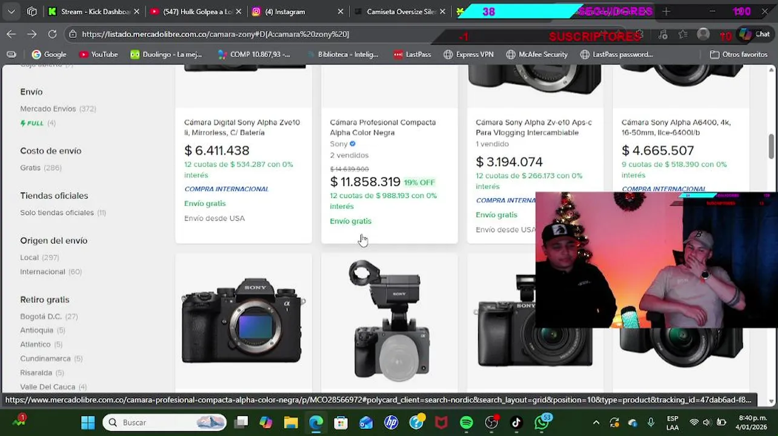Image resolution: width=778 pixels, height=436 pixels.
Task: Open the Sony Alpha 1 body thumbnail
Action: coord(243,321)
